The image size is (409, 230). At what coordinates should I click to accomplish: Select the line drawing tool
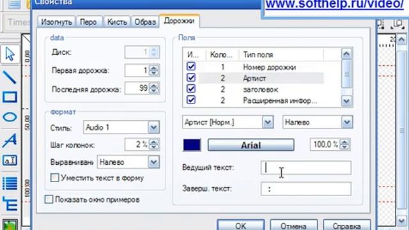[x=10, y=77]
